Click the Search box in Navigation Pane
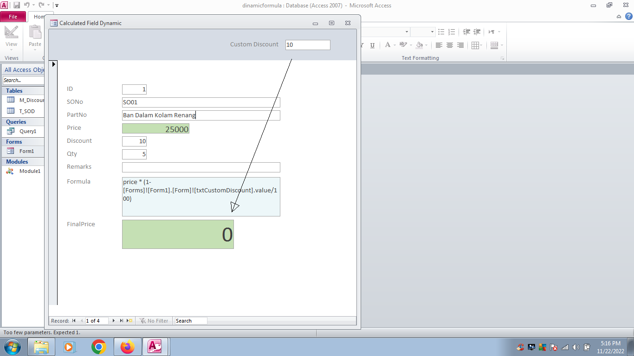Image resolution: width=634 pixels, height=356 pixels. point(23,80)
